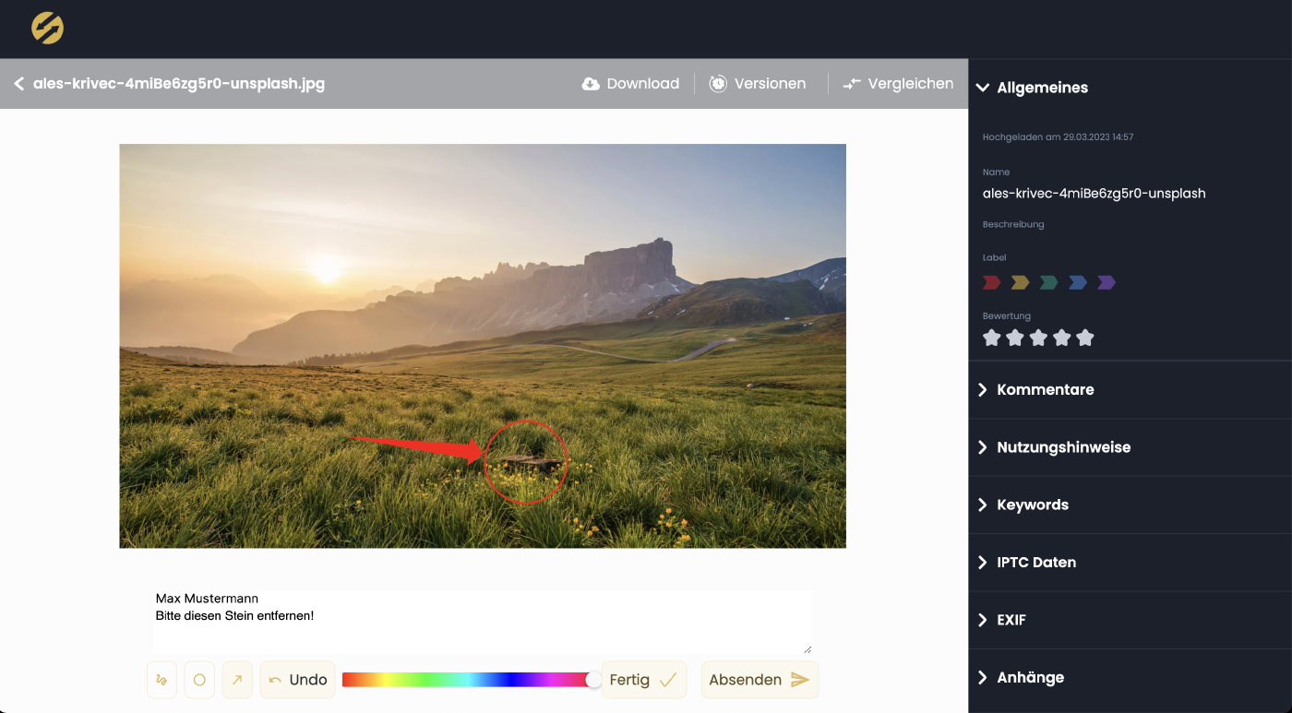Download the image file
The height and width of the screenshot is (713, 1292).
coord(631,84)
